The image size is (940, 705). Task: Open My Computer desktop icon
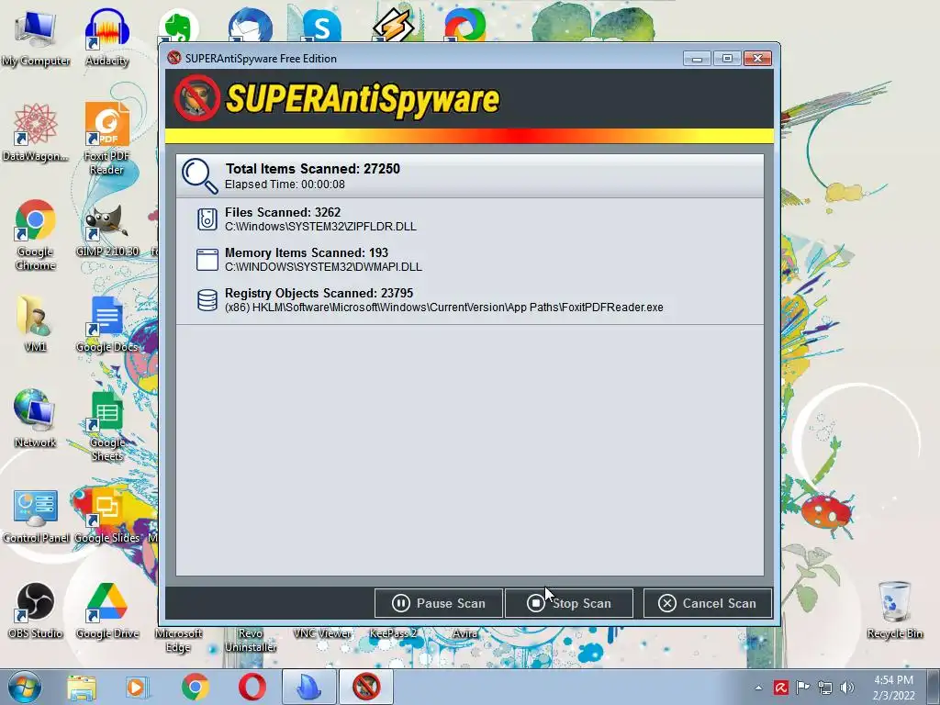tap(36, 37)
